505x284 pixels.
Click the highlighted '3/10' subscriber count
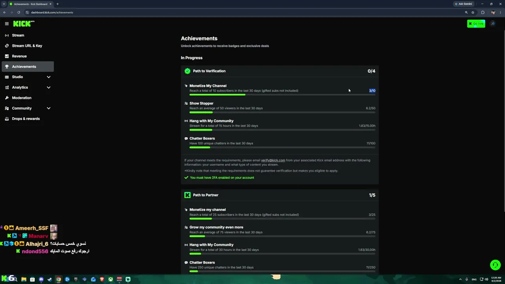(x=372, y=91)
